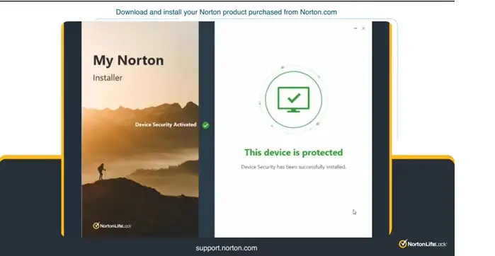Click the yellow checkmark in the footer NortonLifeLock logo

point(403,244)
